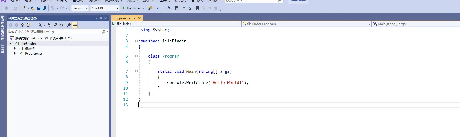Open the New Project button dropdown arrow

[x=28, y=8]
